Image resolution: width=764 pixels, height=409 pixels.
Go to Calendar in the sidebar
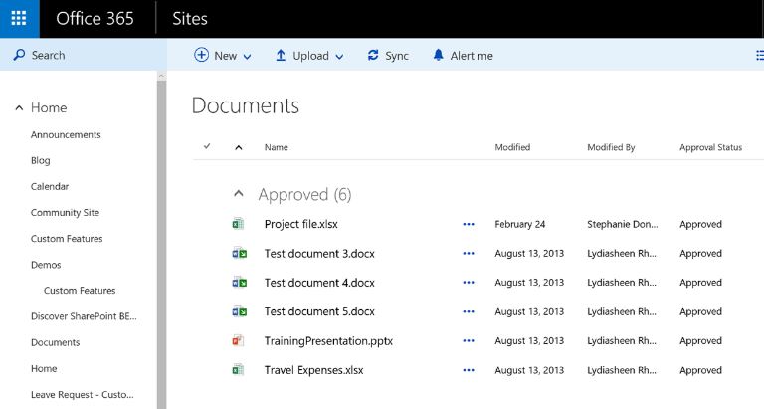click(x=50, y=187)
